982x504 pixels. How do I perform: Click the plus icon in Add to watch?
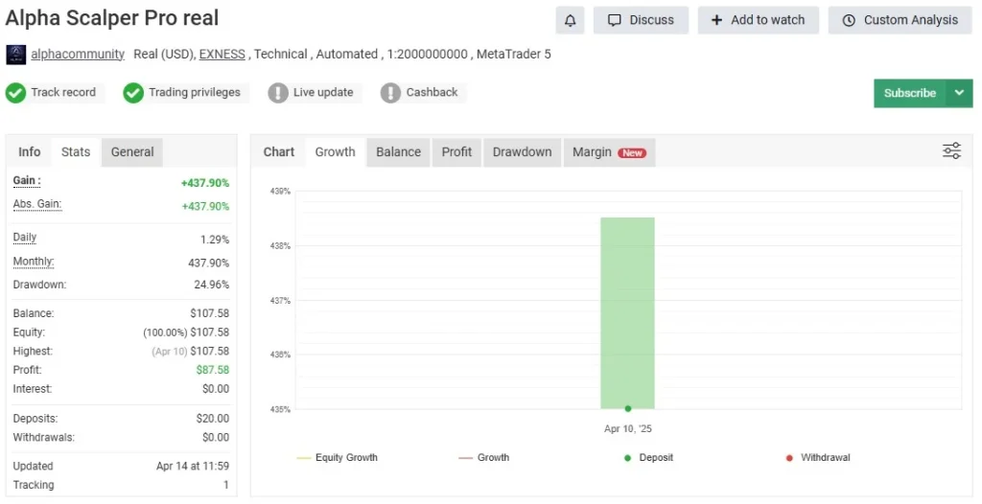point(716,20)
